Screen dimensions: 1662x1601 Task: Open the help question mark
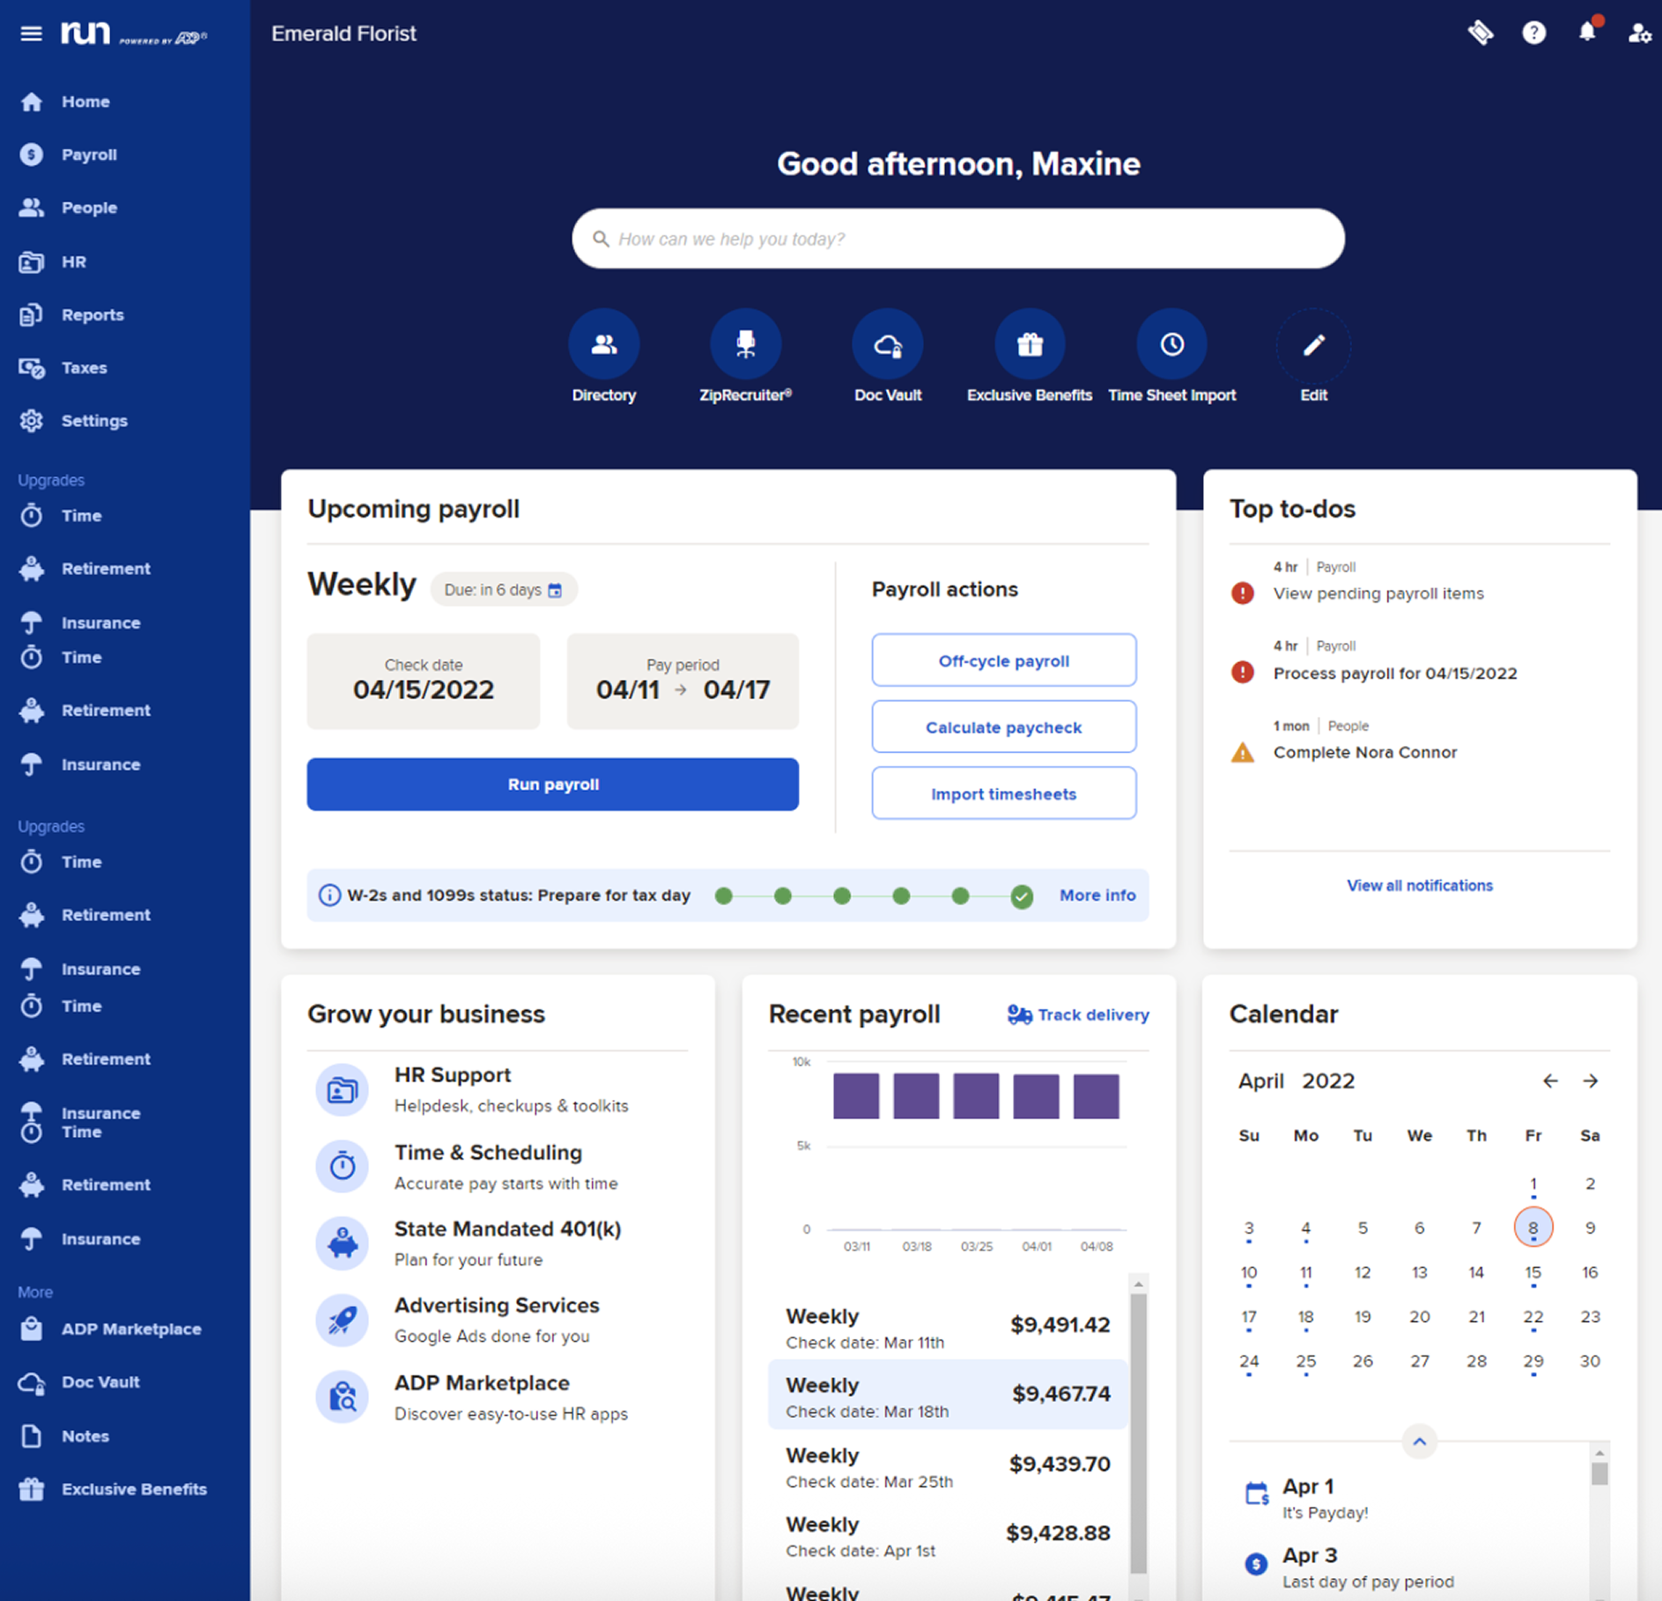coord(1533,33)
